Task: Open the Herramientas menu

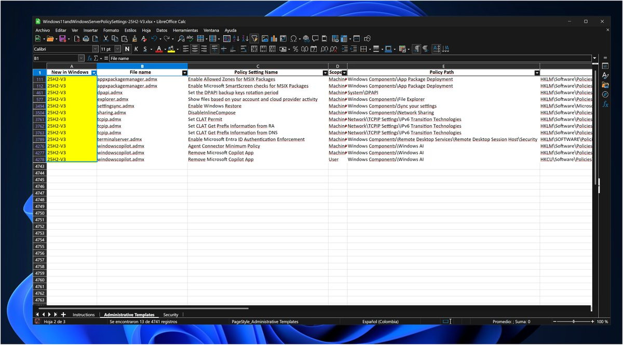Action: click(x=185, y=30)
